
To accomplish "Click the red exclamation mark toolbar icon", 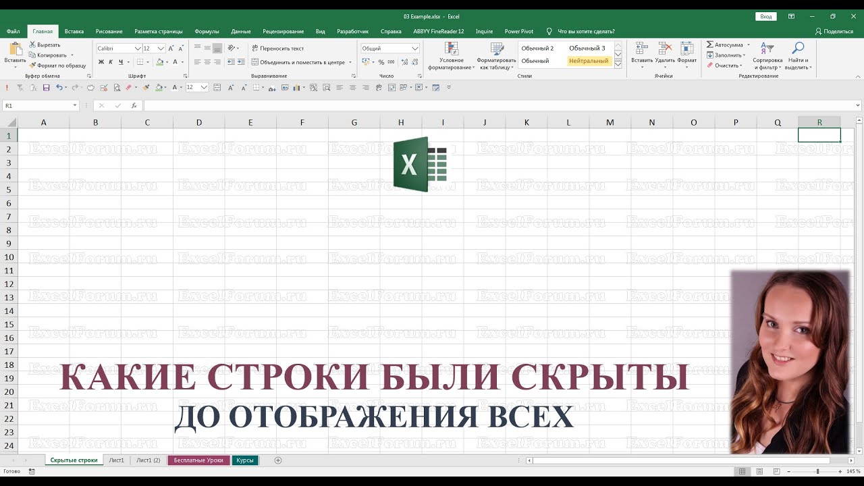I will pos(7,88).
